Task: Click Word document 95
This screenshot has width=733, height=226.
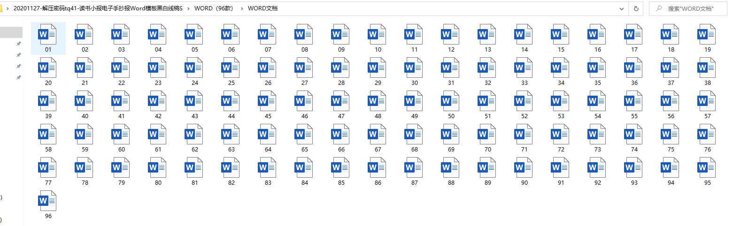Action: (x=707, y=167)
